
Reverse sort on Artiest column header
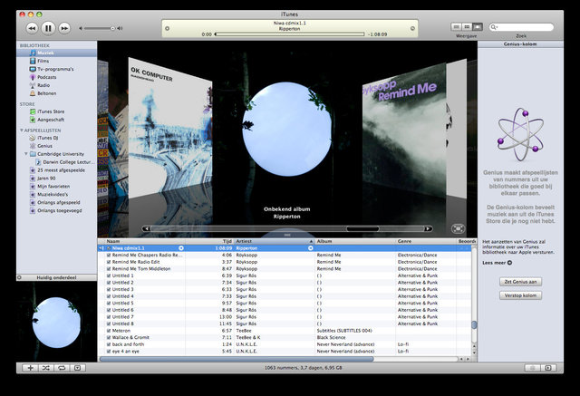tap(274, 241)
